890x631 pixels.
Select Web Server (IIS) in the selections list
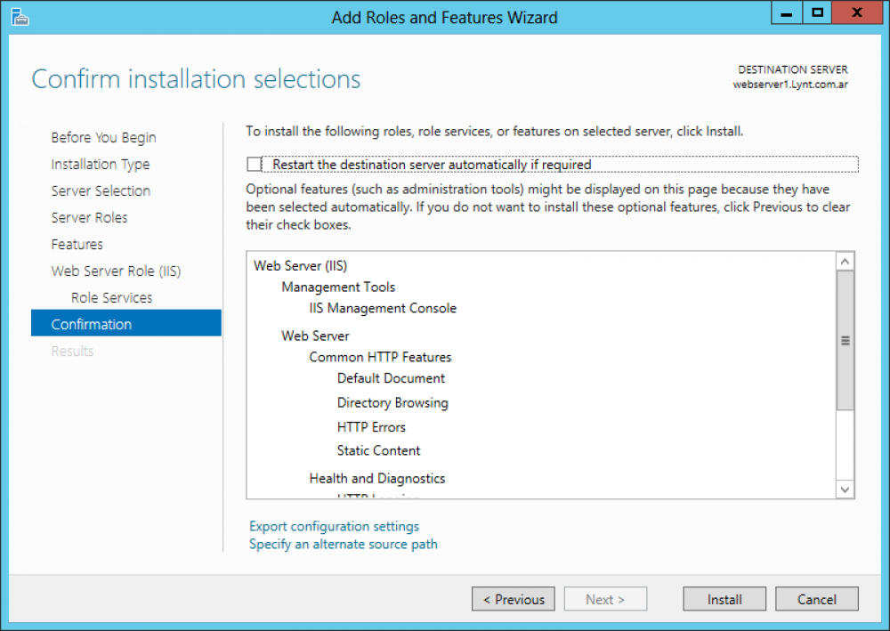[x=299, y=265]
